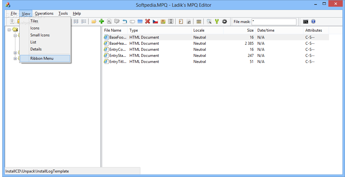Sort by the Size column header
Viewport: 345px width, 177px height.
click(239, 30)
